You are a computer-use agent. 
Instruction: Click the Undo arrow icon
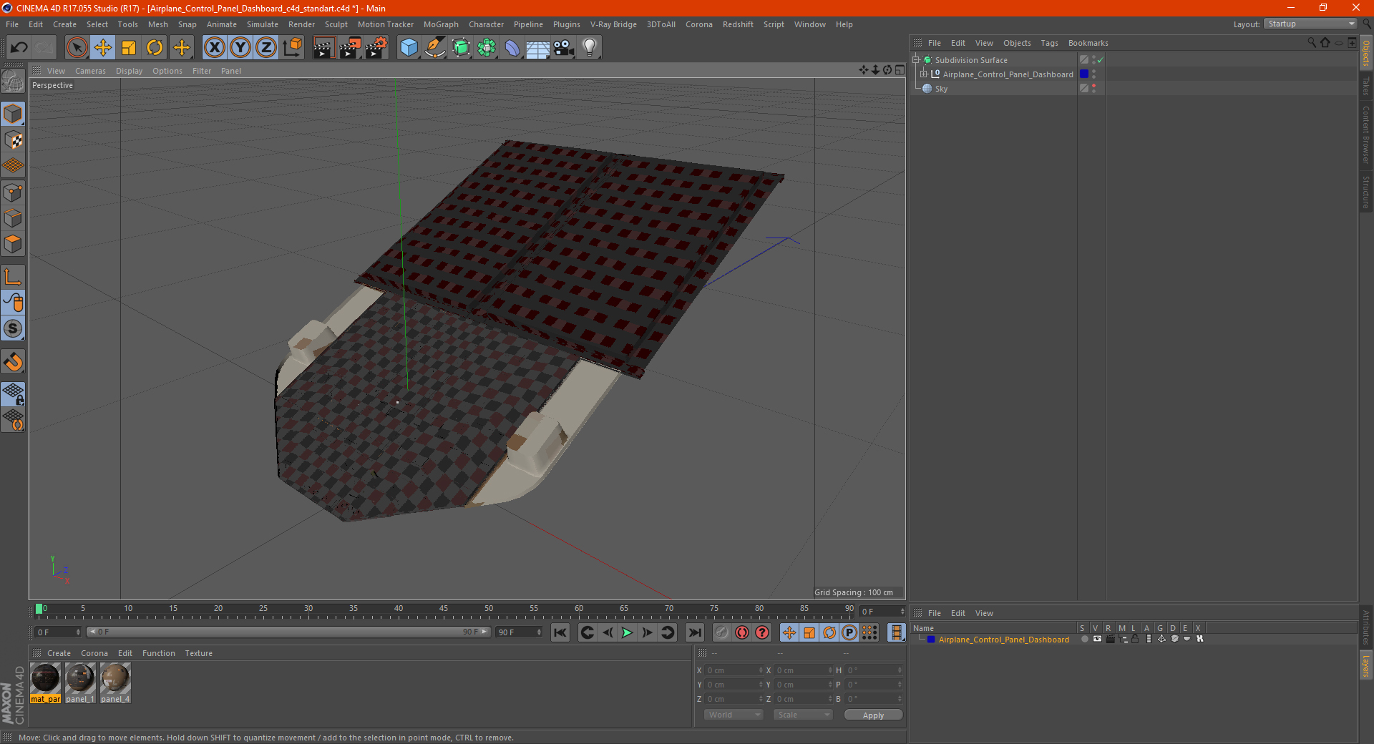[19, 48]
